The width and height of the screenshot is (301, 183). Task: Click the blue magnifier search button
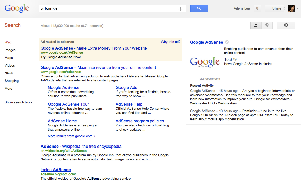[x=199, y=8]
